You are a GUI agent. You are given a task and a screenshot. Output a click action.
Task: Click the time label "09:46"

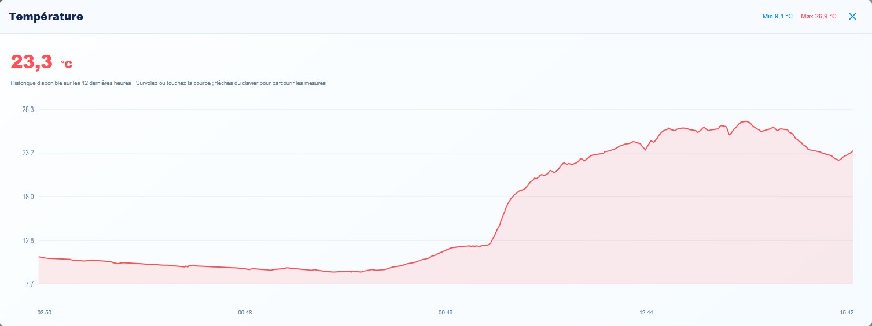446,312
